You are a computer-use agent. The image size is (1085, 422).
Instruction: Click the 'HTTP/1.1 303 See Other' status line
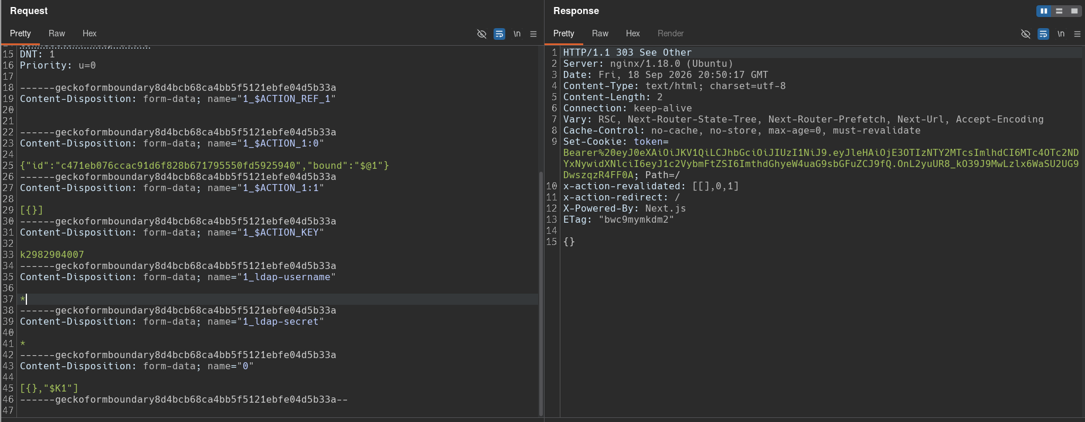[627, 53]
